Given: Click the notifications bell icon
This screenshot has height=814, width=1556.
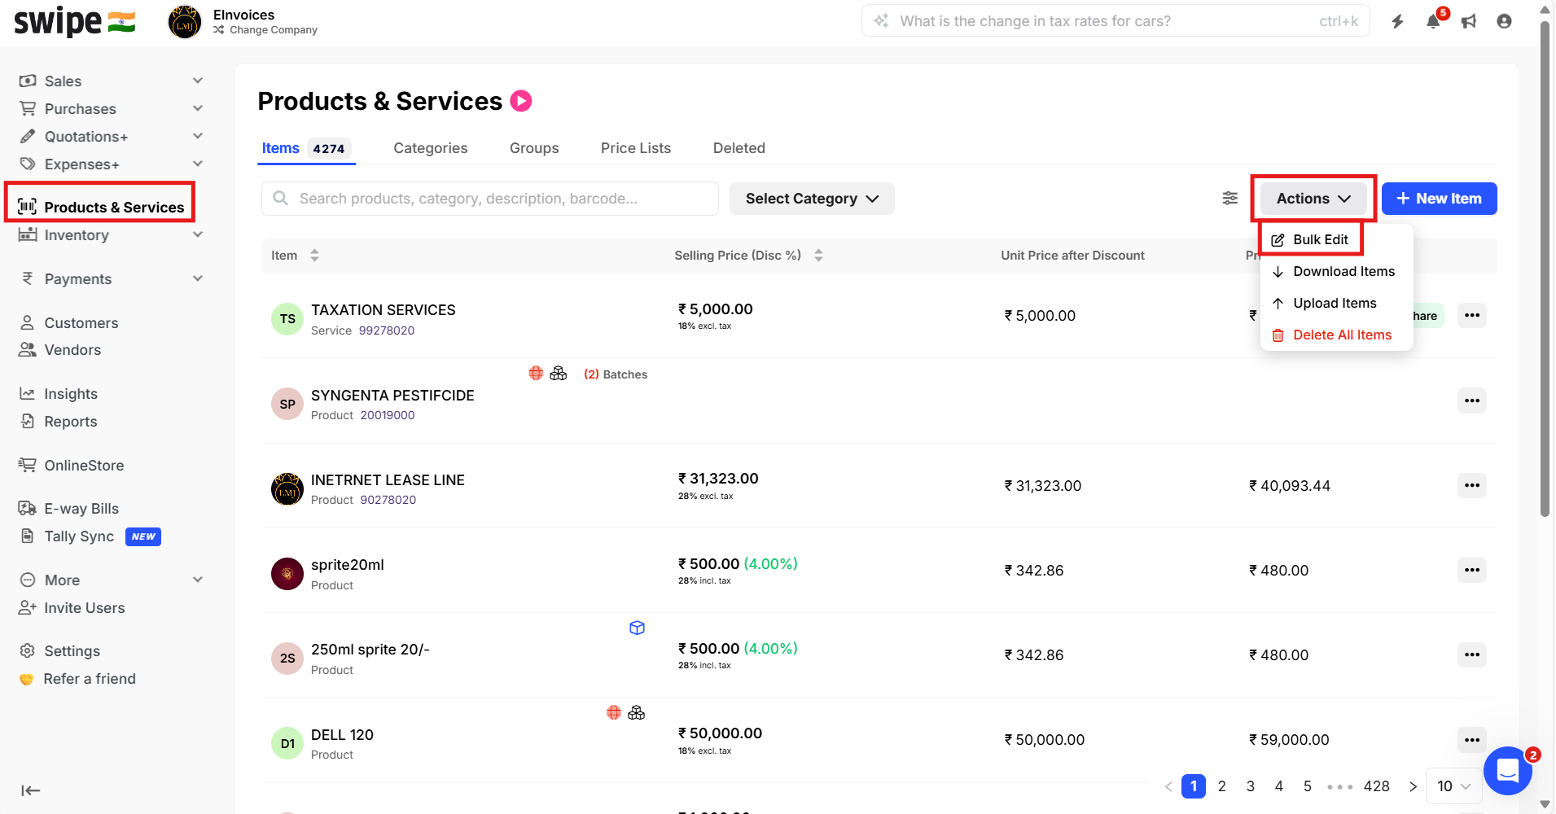Looking at the screenshot, I should click(x=1433, y=22).
